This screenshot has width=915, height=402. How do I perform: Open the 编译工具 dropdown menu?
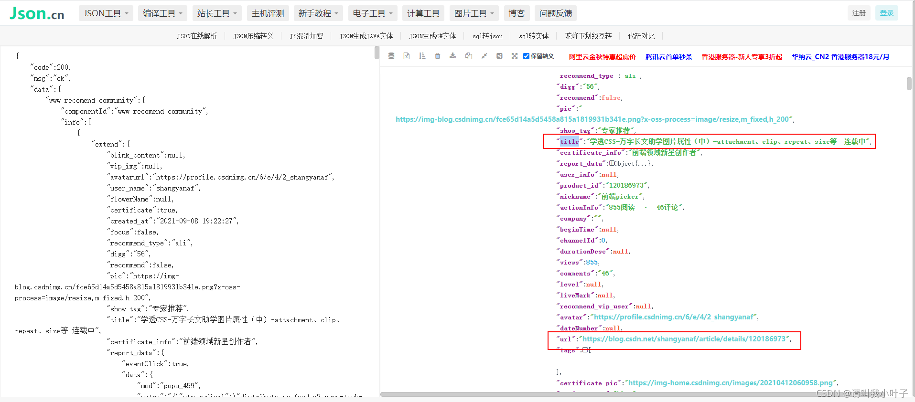pyautogui.click(x=162, y=13)
